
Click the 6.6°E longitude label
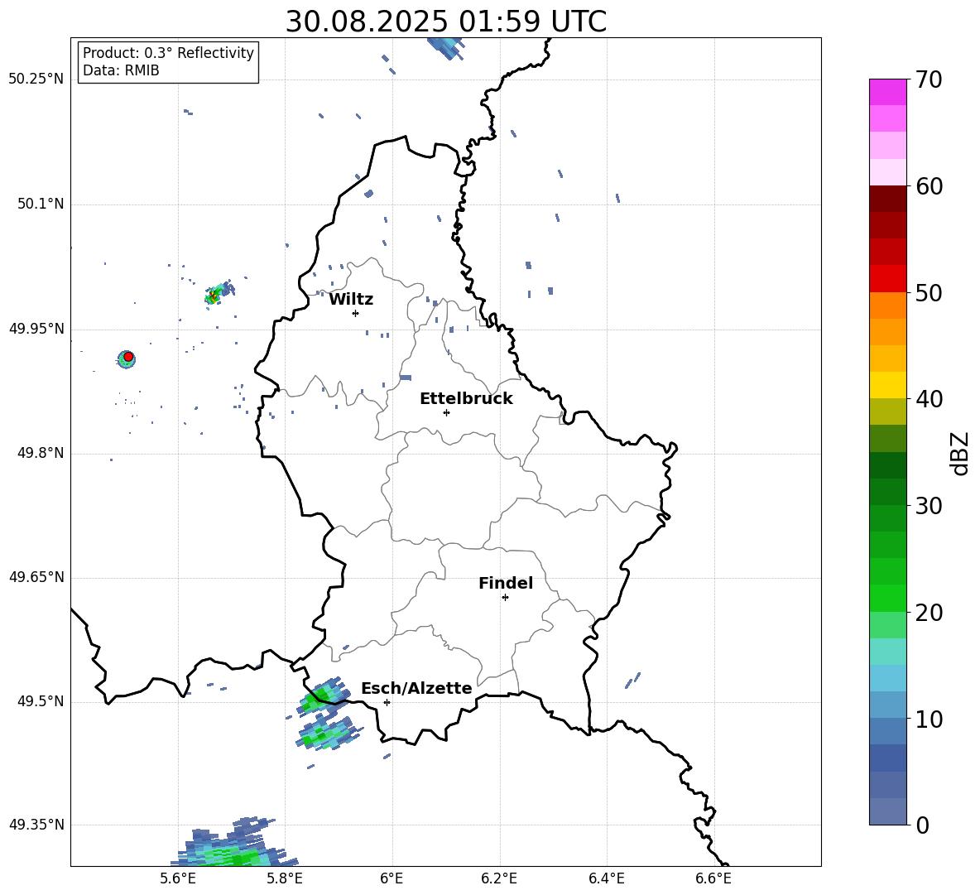coord(713,878)
